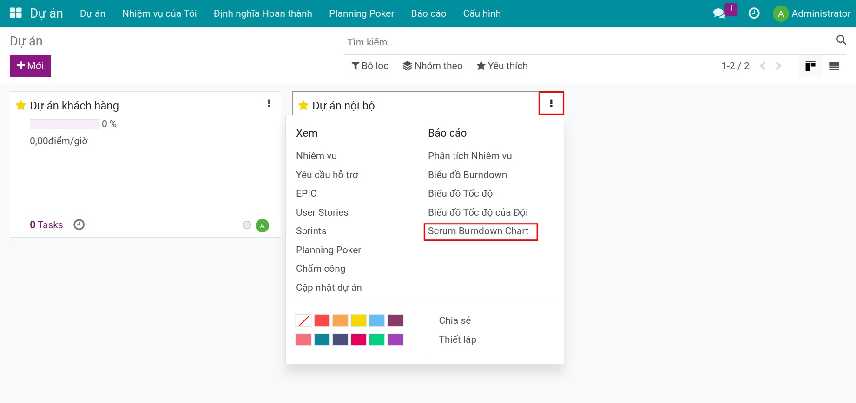This screenshot has width=856, height=403.
Task: Set status circle on Dự án khách hàng
Action: 247,225
